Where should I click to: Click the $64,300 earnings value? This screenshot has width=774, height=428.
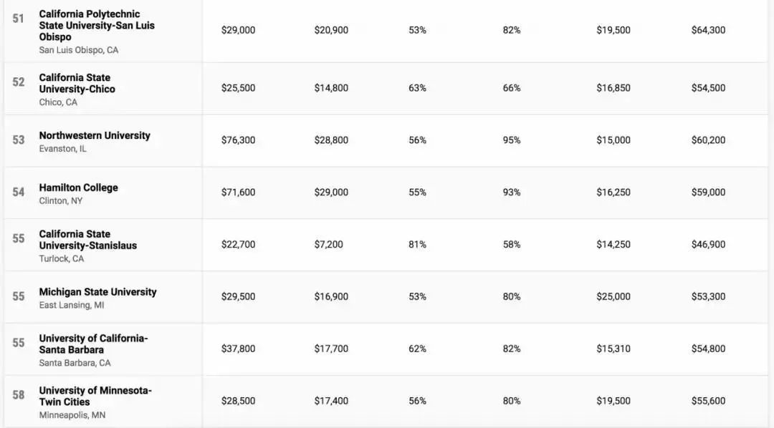tap(708, 30)
